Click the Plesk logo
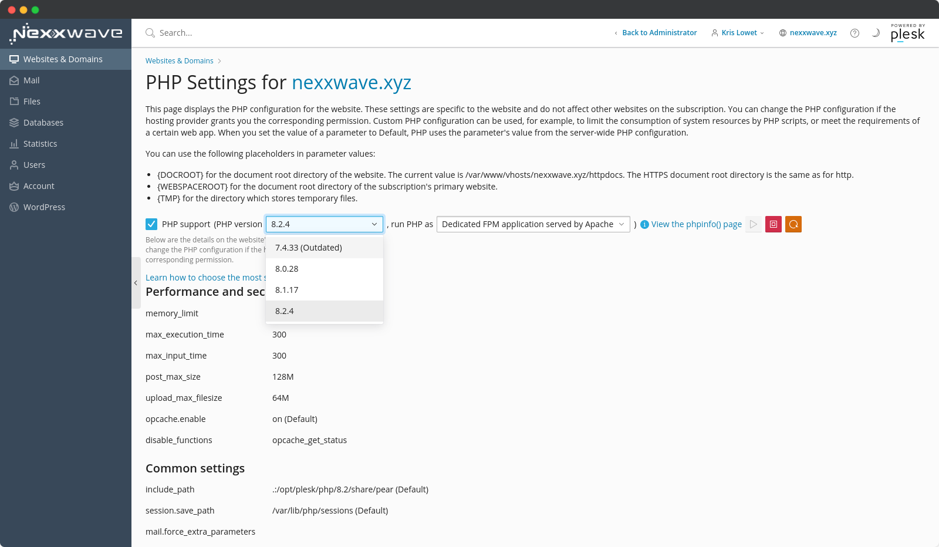939x547 pixels. pyautogui.click(x=907, y=33)
